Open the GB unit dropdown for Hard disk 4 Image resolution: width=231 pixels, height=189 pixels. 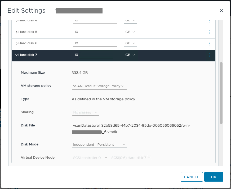130,21
